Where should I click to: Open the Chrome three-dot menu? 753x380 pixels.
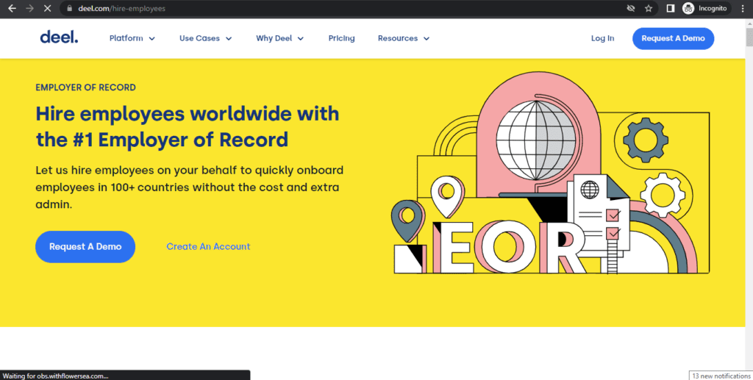(x=743, y=8)
